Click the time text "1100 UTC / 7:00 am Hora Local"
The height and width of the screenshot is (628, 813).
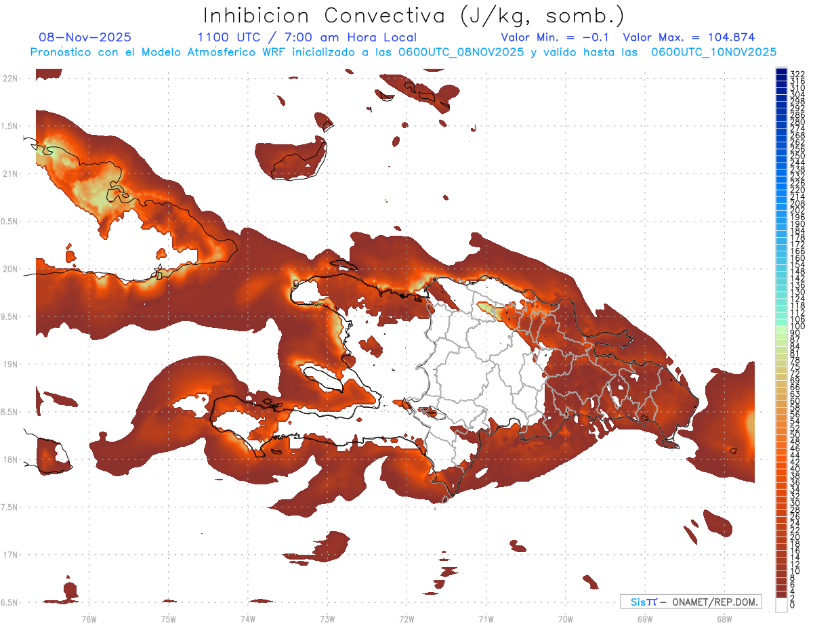click(307, 37)
